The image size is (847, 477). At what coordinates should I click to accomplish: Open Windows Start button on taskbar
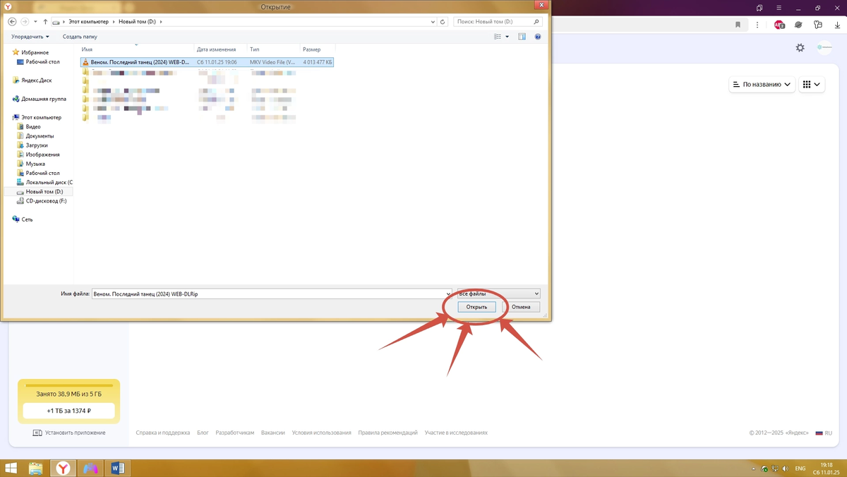tap(11, 469)
